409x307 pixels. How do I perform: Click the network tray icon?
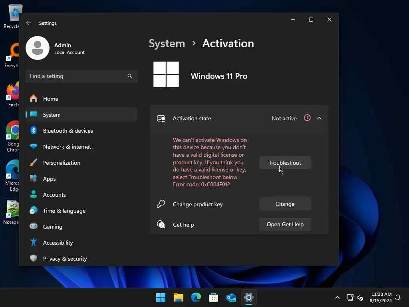click(350, 297)
